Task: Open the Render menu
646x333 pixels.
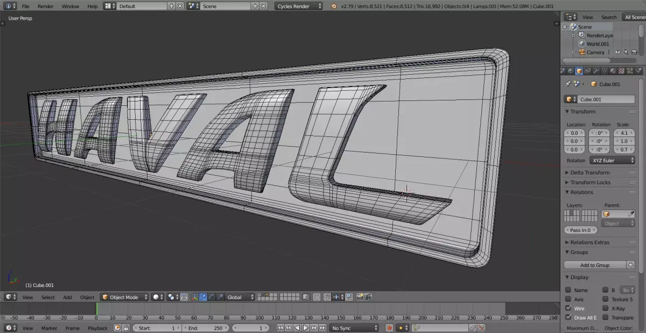Action: coord(45,6)
